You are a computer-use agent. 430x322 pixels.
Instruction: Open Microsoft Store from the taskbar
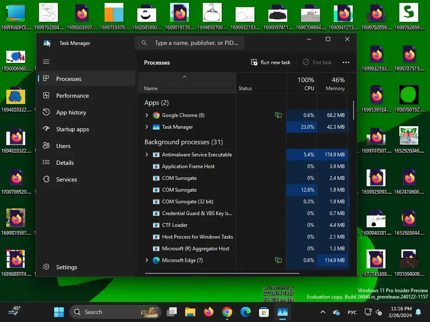pyautogui.click(x=264, y=312)
